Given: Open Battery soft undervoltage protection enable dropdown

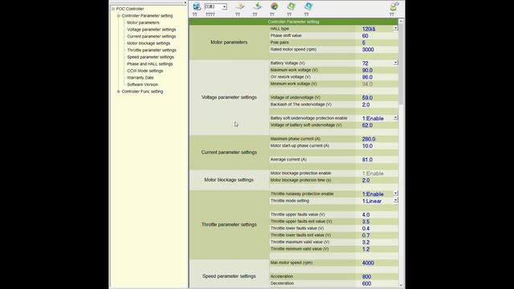Looking at the screenshot, I should tap(395, 117).
